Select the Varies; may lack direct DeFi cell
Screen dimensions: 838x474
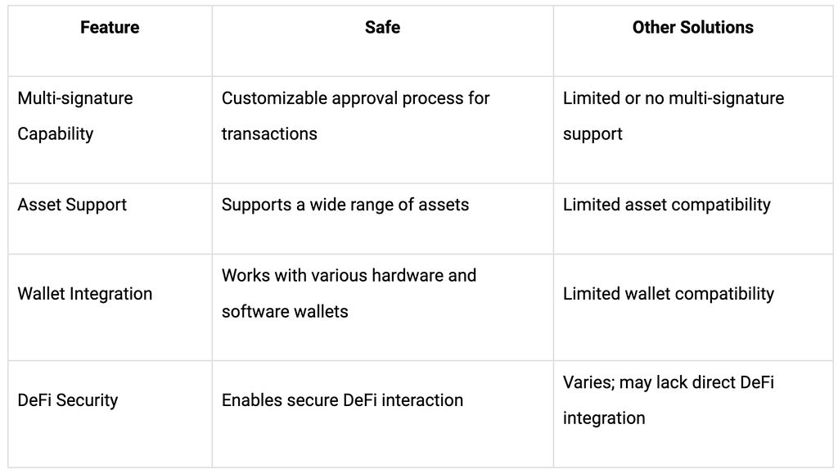[x=692, y=414]
